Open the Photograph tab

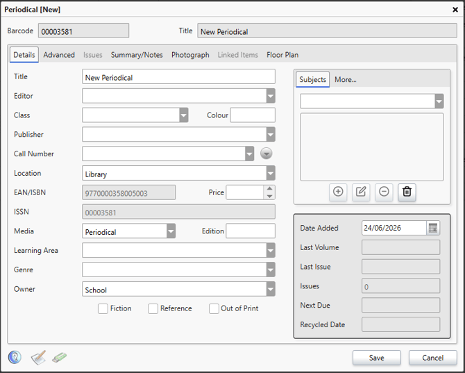pyautogui.click(x=190, y=55)
